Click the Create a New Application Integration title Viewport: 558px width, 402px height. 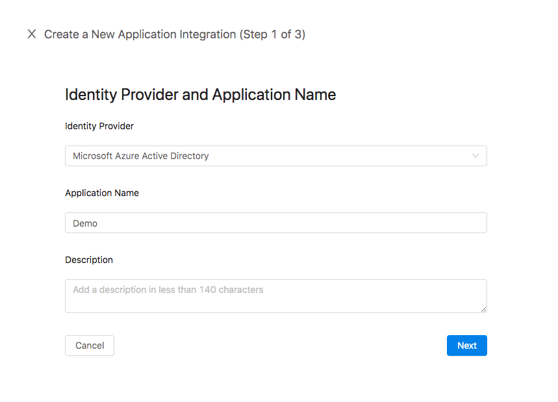140,34
